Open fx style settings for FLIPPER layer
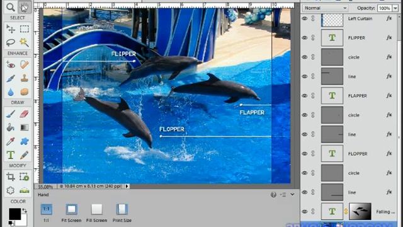This screenshot has width=403, height=227. [x=389, y=38]
